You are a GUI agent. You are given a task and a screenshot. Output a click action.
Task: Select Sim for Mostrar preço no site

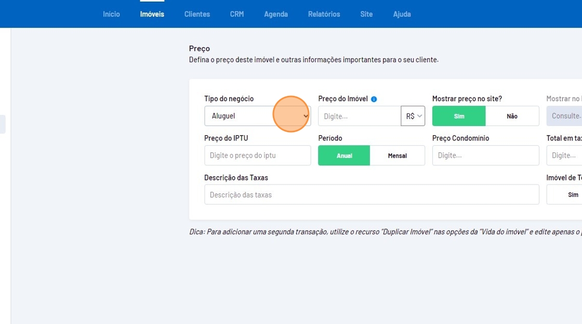tap(459, 116)
